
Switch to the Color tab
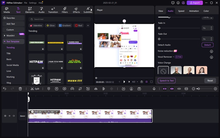tap(206, 11)
